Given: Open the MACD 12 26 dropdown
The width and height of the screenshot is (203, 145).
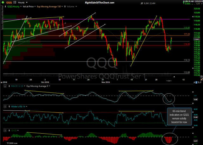Looking at the screenshot, I should (18, 86).
